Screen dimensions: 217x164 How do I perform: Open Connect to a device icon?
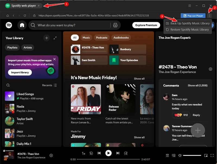coord(174,155)
